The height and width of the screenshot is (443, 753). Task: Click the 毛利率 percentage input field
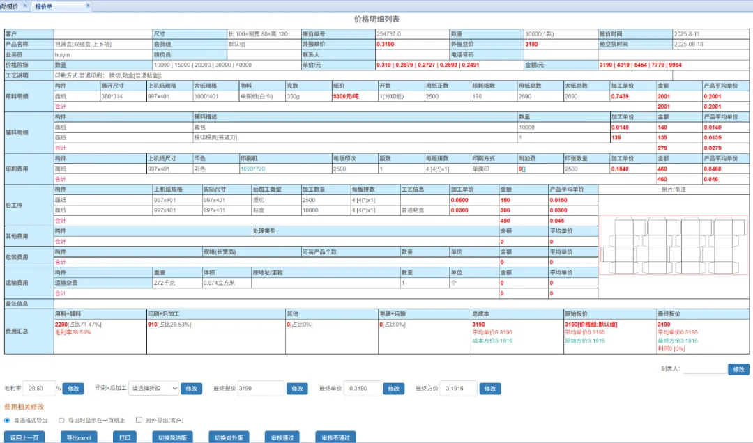tap(42, 388)
